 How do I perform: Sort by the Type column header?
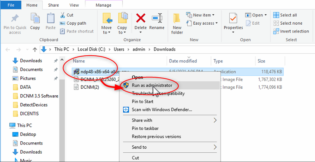[x=218, y=61]
